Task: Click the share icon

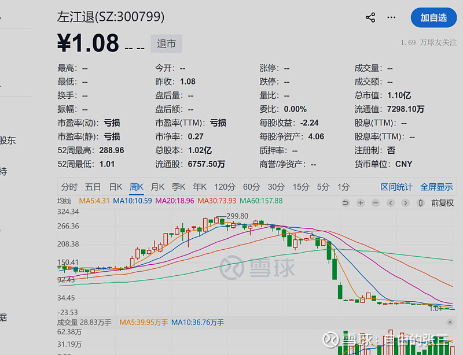Action: click(370, 17)
